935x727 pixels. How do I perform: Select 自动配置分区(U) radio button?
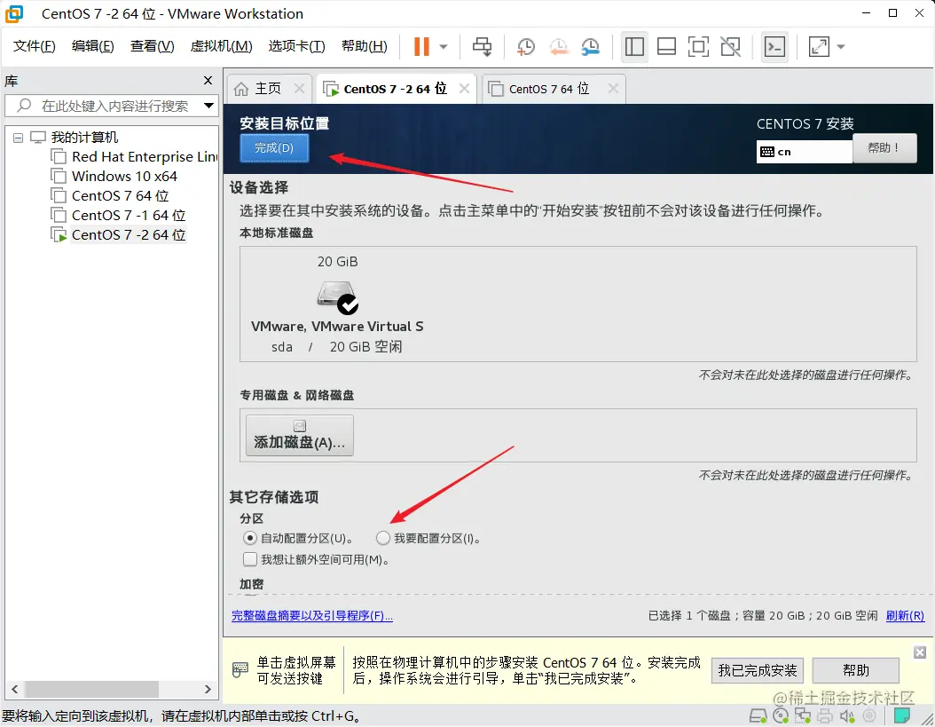click(x=250, y=539)
